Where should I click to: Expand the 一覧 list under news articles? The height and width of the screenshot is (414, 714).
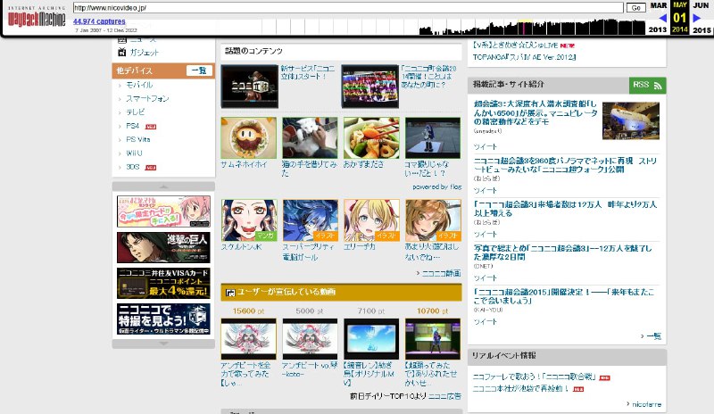point(653,335)
